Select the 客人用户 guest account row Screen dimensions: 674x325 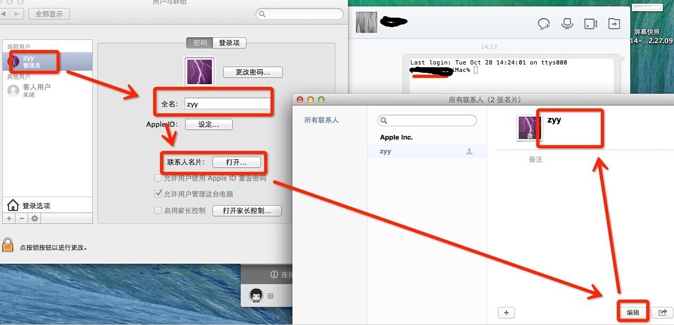[x=47, y=91]
